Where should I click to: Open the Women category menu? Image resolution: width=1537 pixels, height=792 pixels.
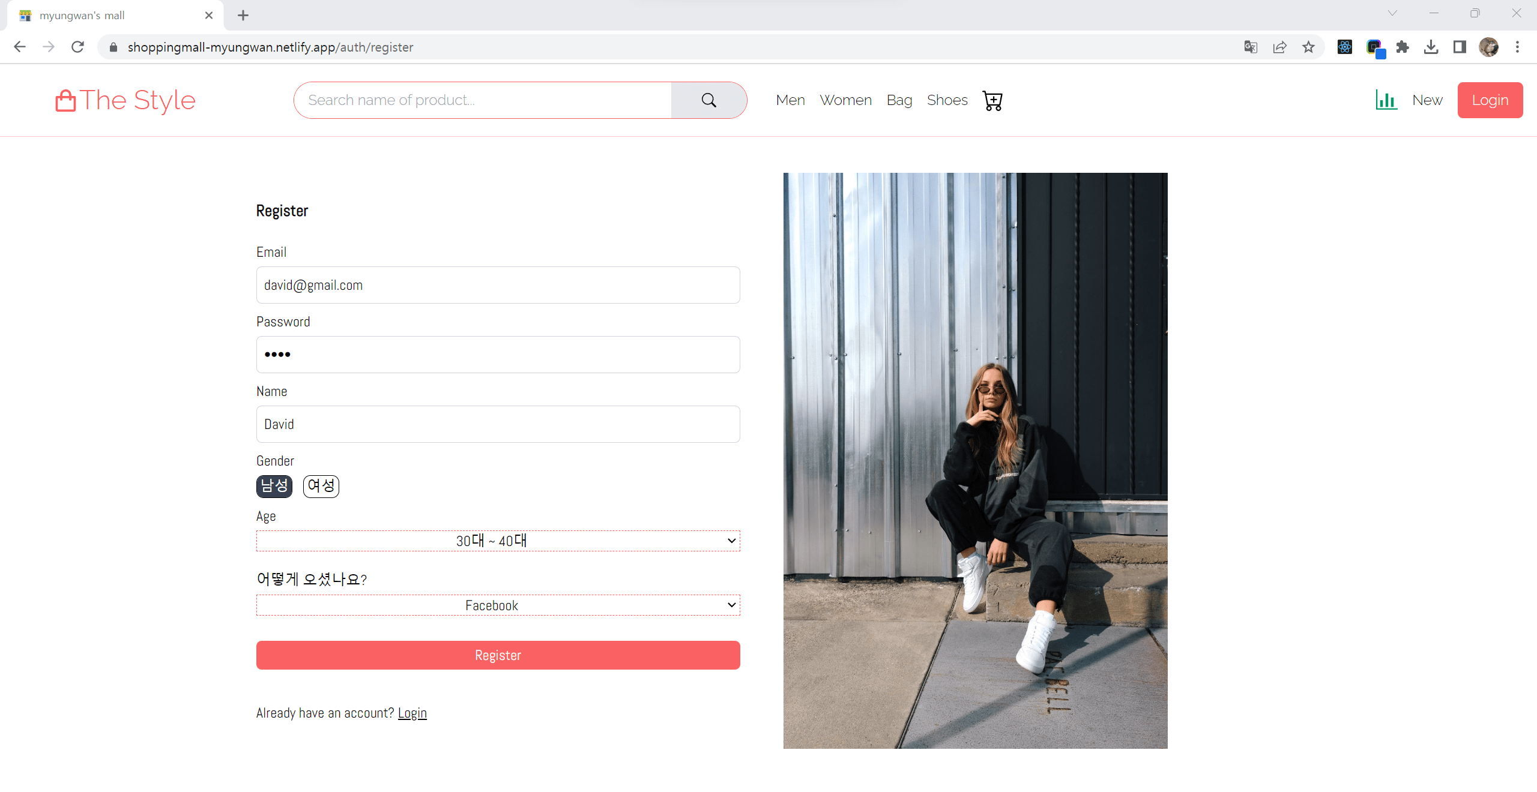[x=845, y=100]
